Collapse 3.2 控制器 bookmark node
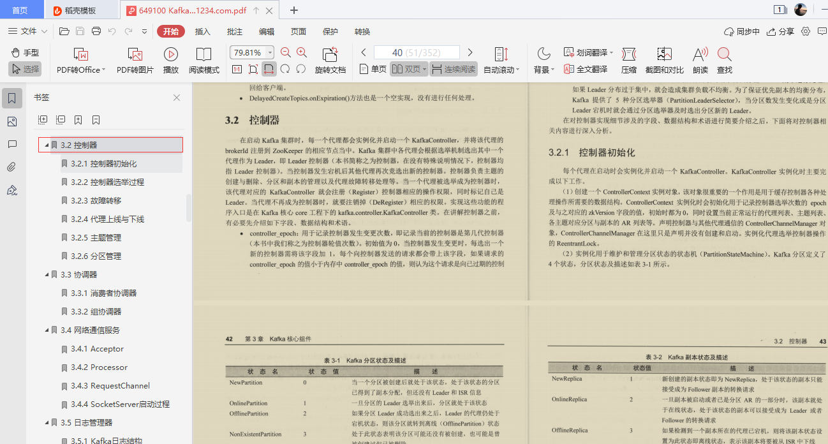Screen dimensions: 828x444 click(x=47, y=145)
